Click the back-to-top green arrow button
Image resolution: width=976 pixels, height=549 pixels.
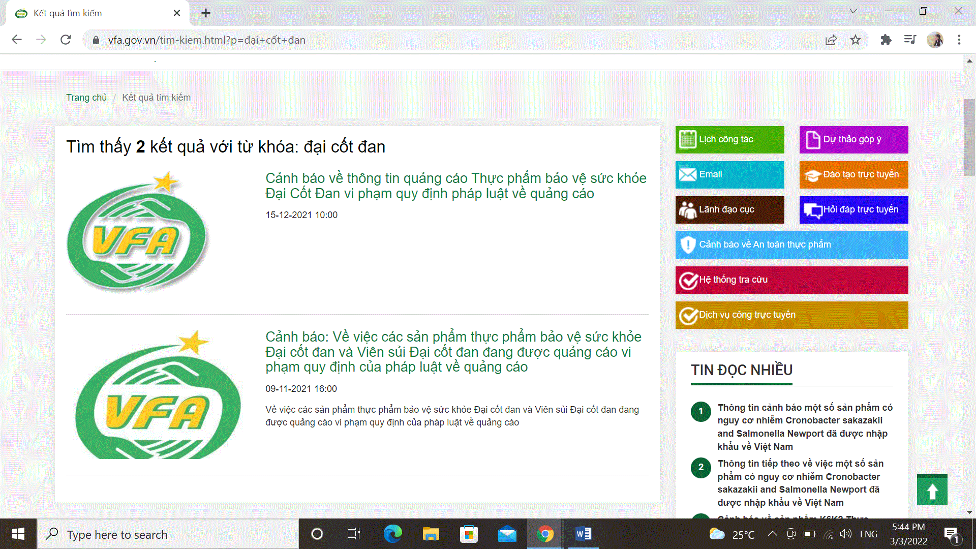(932, 490)
